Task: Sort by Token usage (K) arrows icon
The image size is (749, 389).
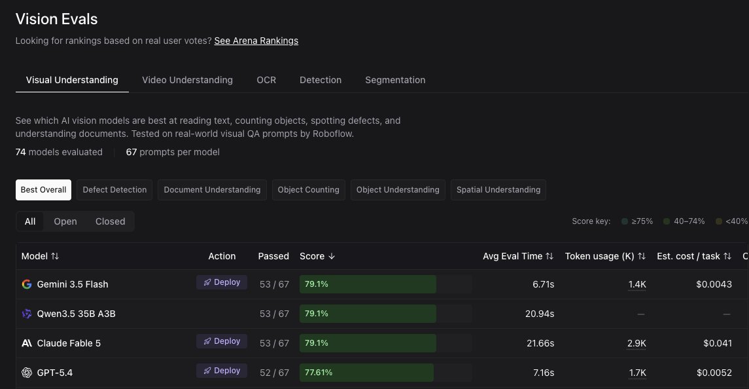Action: [x=642, y=257]
